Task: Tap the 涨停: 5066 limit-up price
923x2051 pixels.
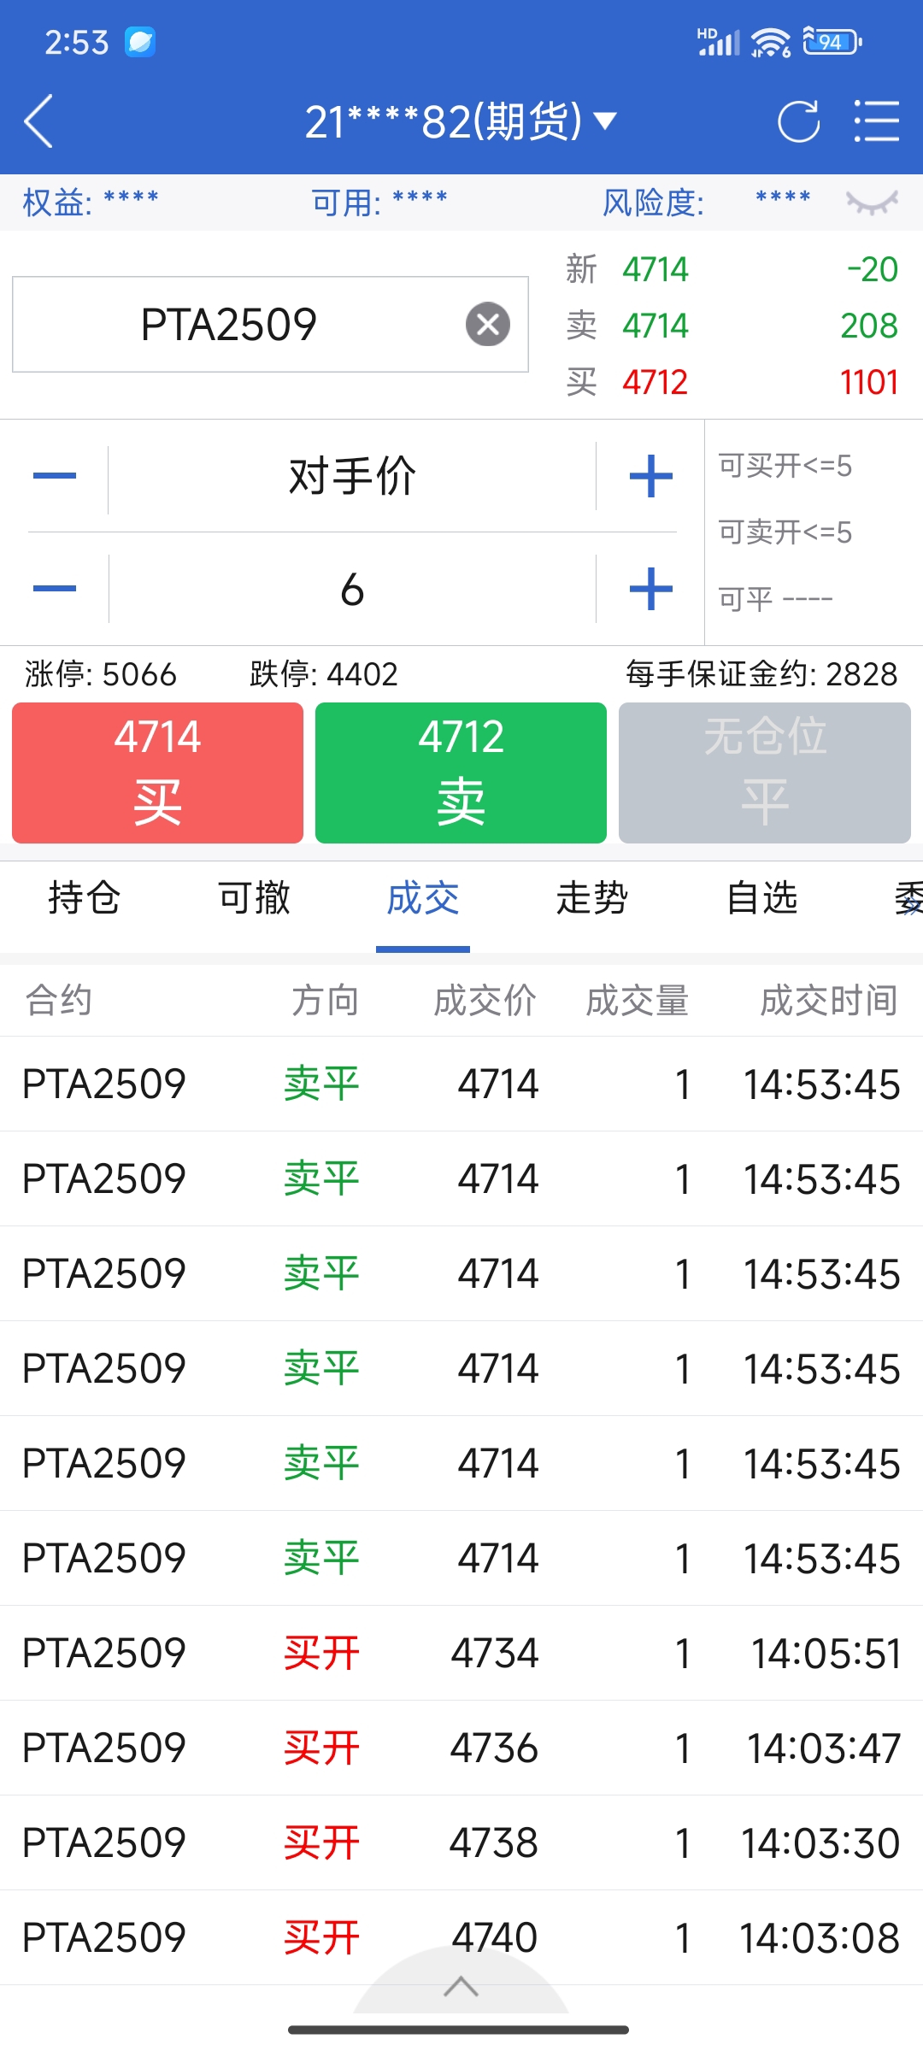Action: [x=100, y=674]
